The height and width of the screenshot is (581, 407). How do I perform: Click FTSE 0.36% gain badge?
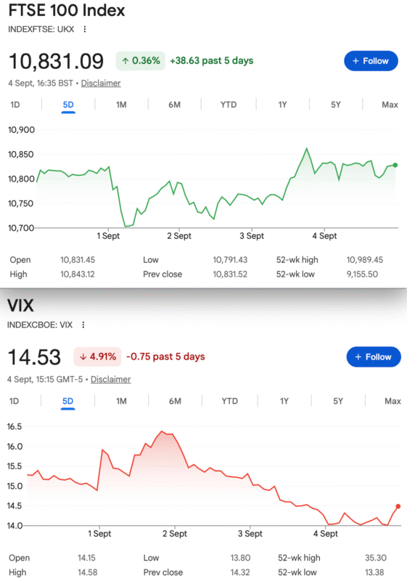pyautogui.click(x=141, y=61)
